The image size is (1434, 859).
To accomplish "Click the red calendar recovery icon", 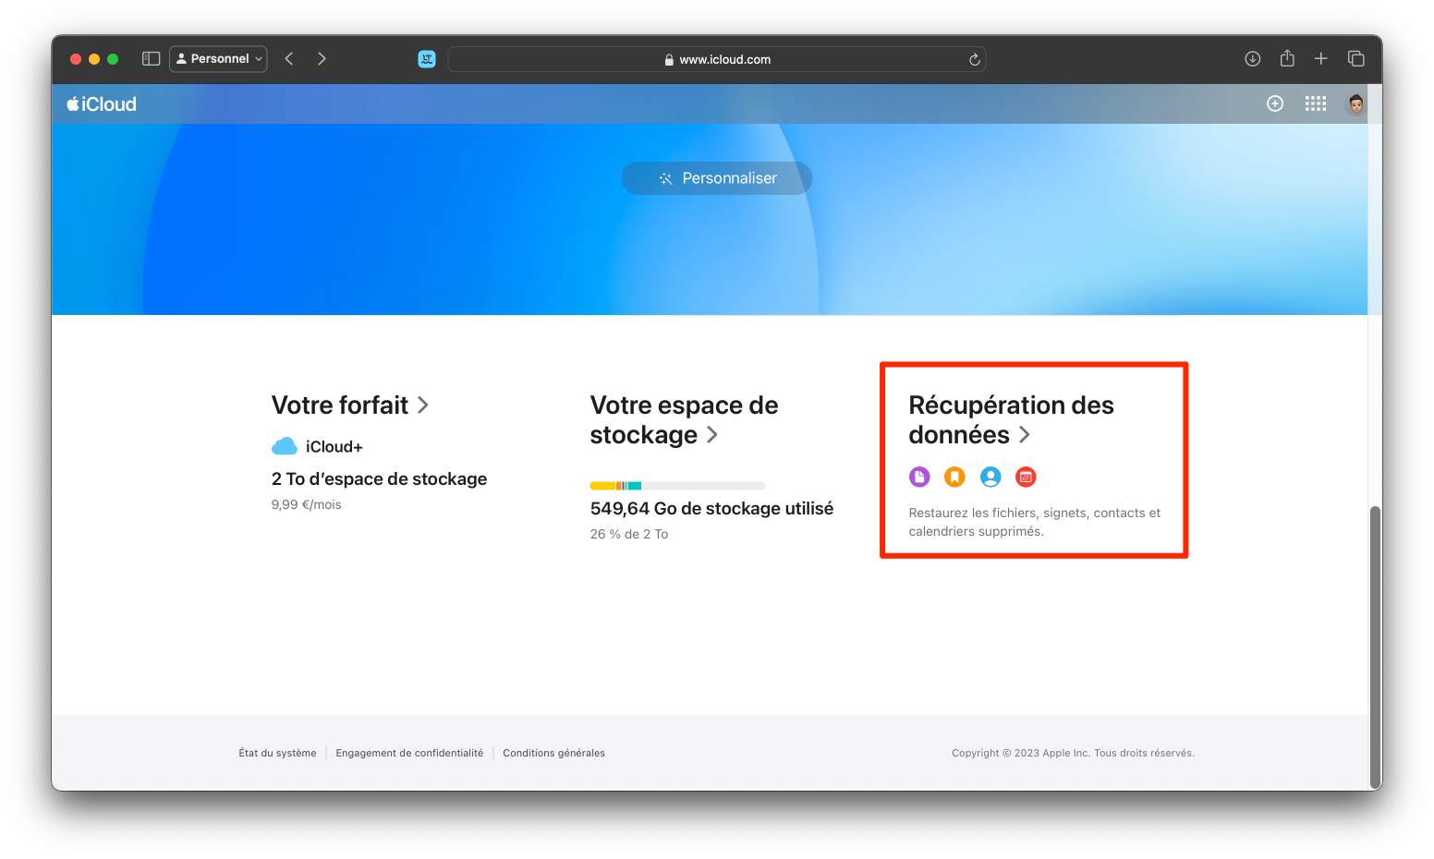I will [x=1026, y=477].
